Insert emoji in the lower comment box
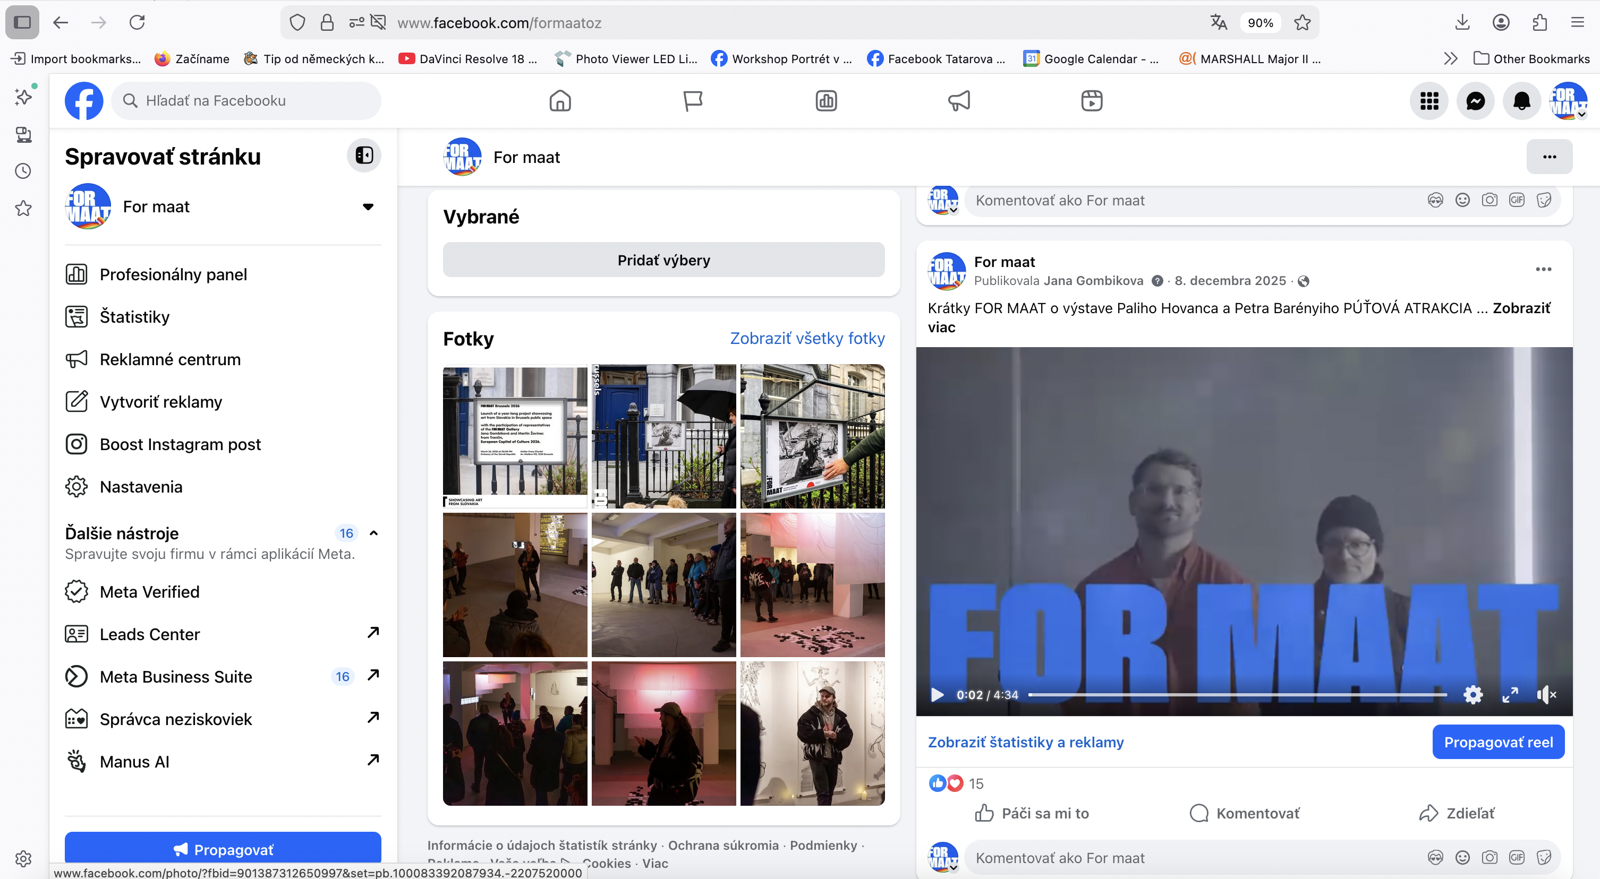The width and height of the screenshot is (1600, 879). point(1462,858)
